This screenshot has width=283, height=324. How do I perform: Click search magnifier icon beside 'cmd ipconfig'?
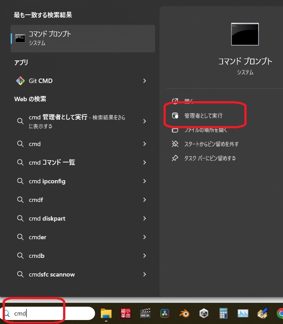coord(20,181)
